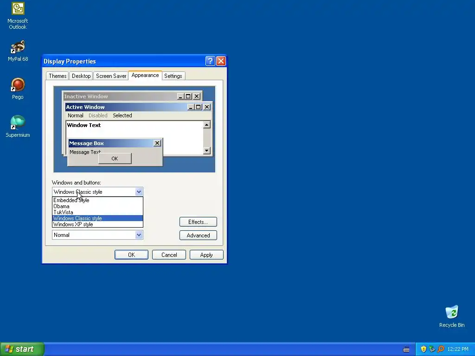Confirm with the dialog's main OK button
The image size is (475, 356).
point(131,255)
